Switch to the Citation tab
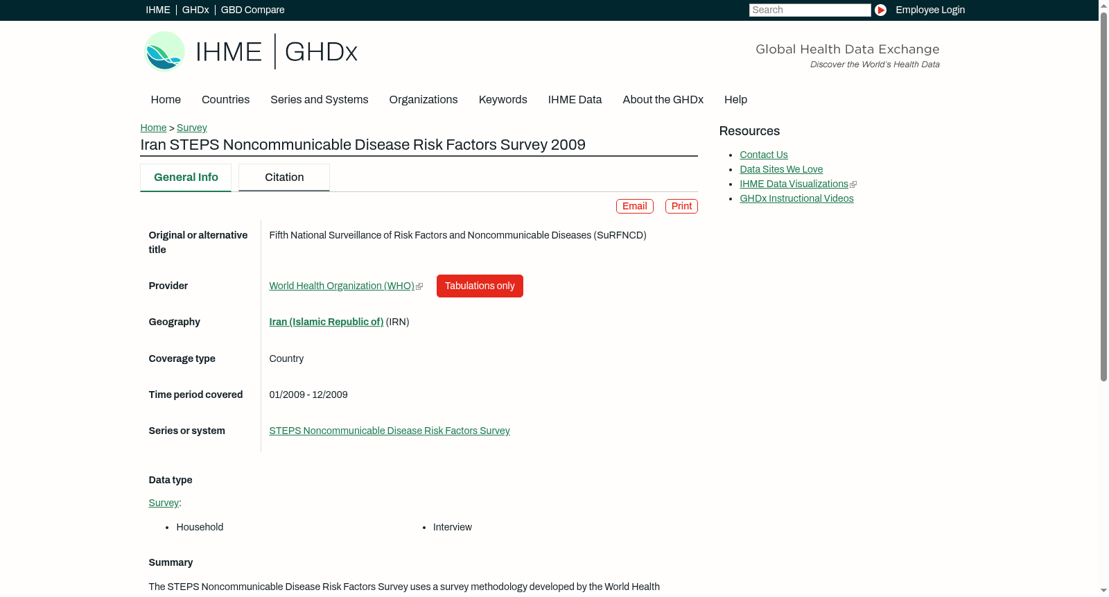Viewport: 1109px width, 597px height. pos(284,178)
